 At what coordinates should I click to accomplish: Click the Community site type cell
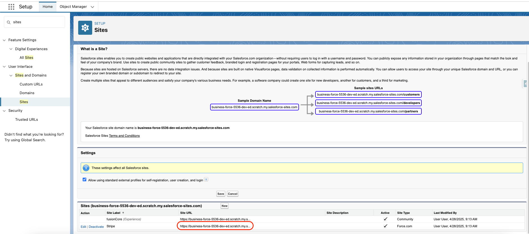click(405, 219)
